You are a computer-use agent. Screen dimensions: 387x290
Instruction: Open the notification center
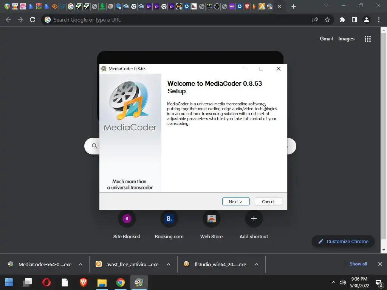coord(379,282)
